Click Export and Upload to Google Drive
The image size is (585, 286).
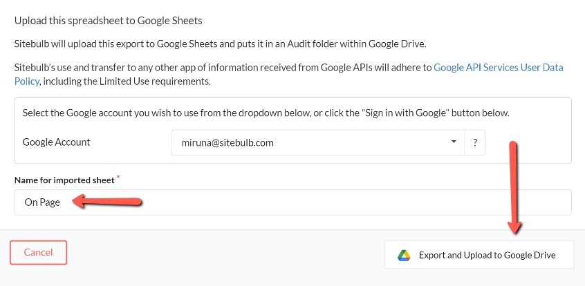click(x=479, y=255)
